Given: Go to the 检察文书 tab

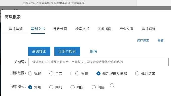Looking at the screenshot, I should (x=82, y=29).
